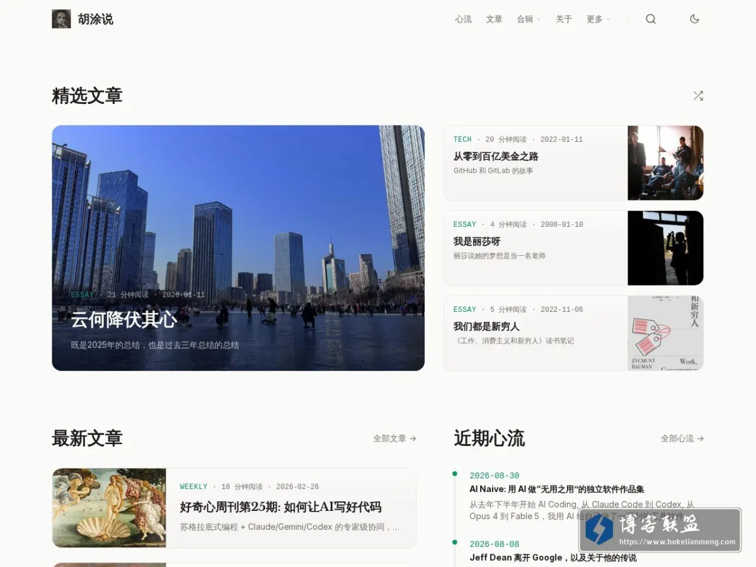Open 全部心流 link

click(x=682, y=438)
